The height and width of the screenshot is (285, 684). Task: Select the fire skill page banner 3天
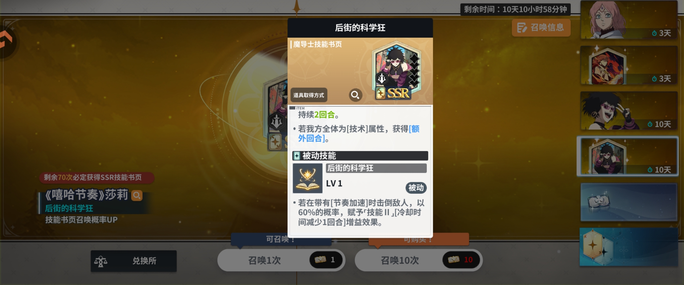[629, 65]
